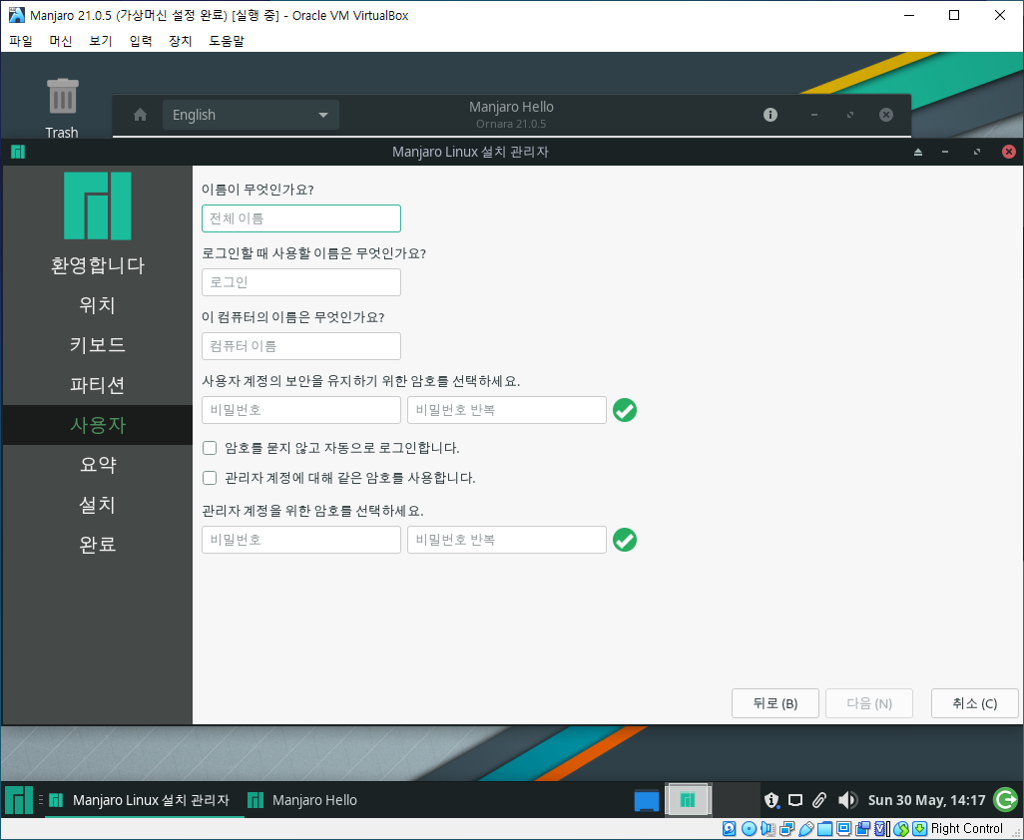Click the VirtualBox recording status icon
The width and height of the screenshot is (1024, 840).
click(x=862, y=829)
